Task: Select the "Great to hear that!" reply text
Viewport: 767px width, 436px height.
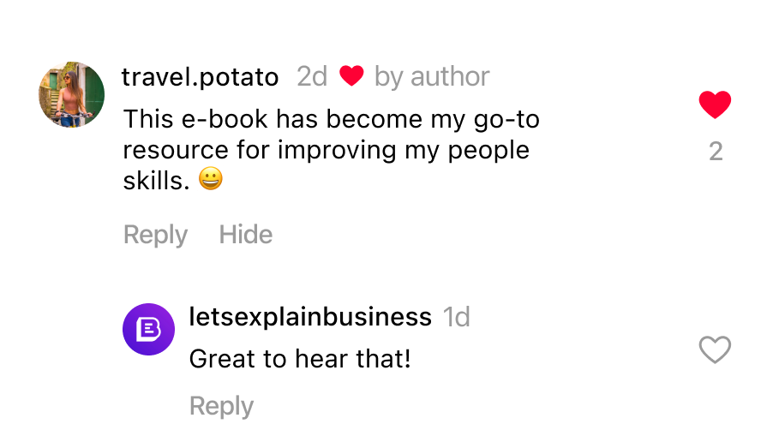Action: click(x=300, y=358)
